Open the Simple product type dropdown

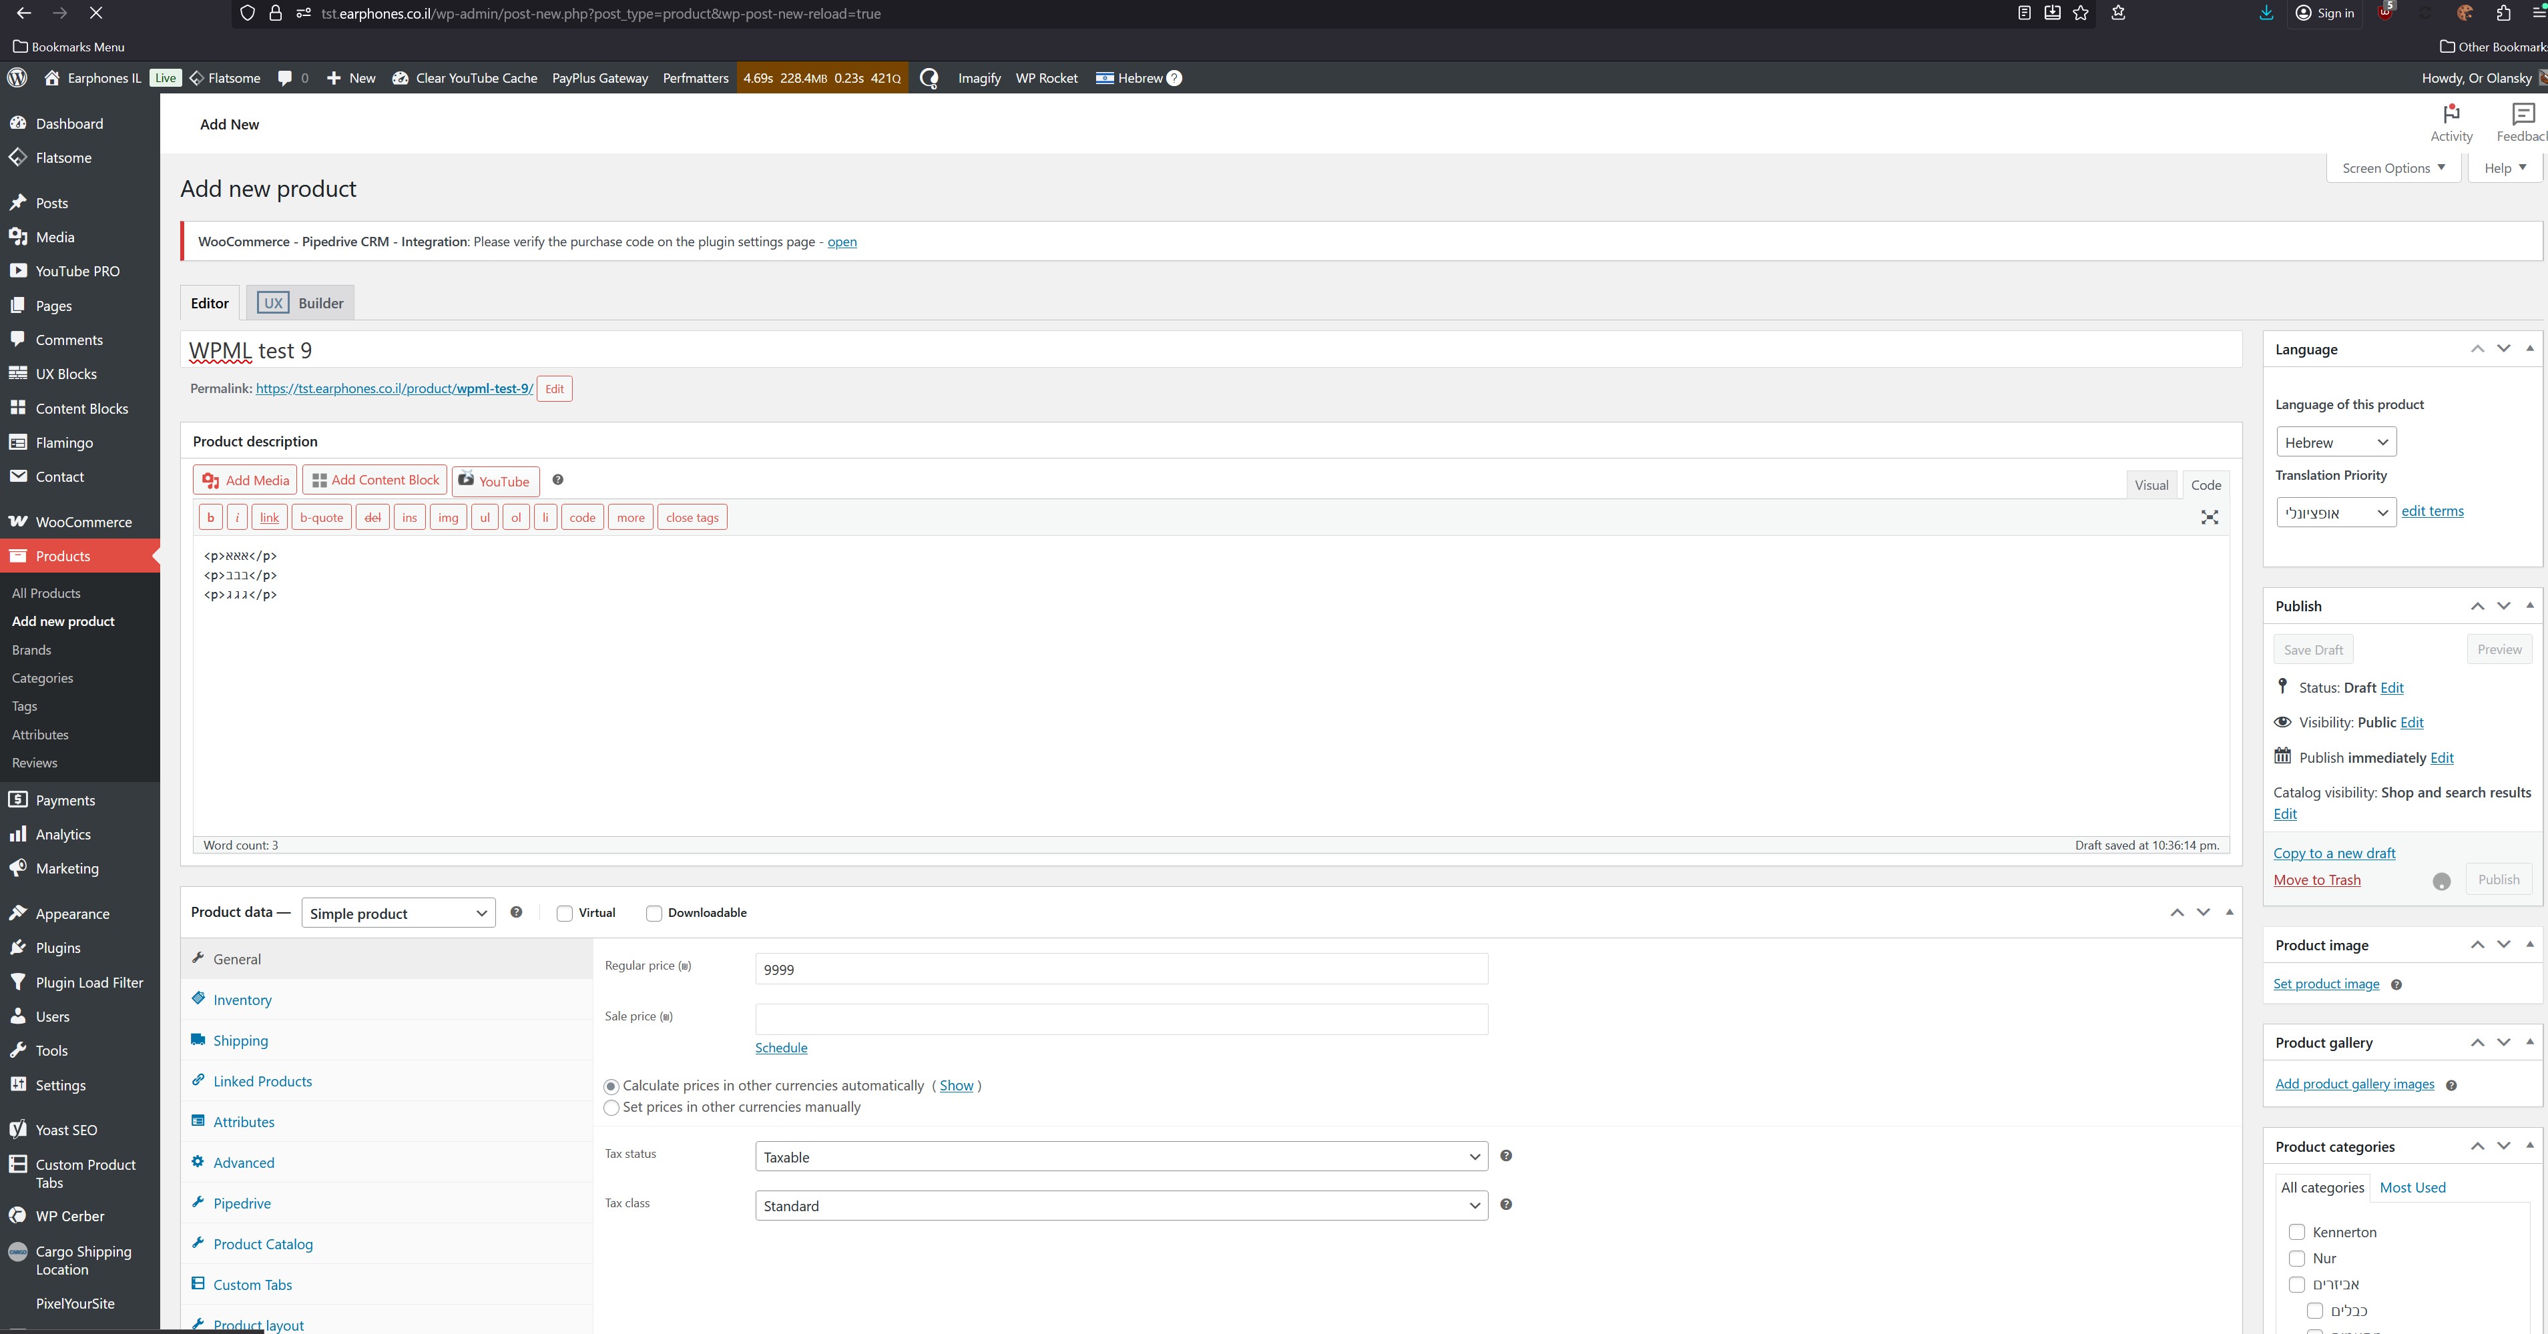[x=398, y=913]
